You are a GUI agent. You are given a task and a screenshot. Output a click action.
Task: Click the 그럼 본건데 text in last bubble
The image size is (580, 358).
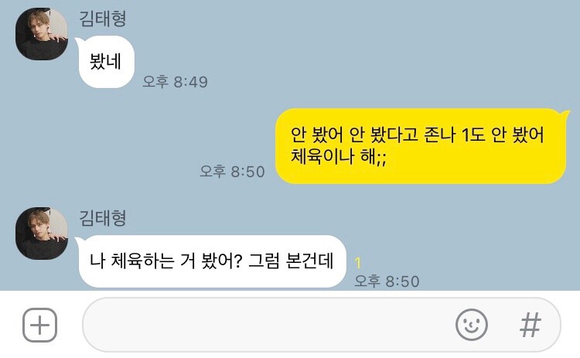pos(291,261)
